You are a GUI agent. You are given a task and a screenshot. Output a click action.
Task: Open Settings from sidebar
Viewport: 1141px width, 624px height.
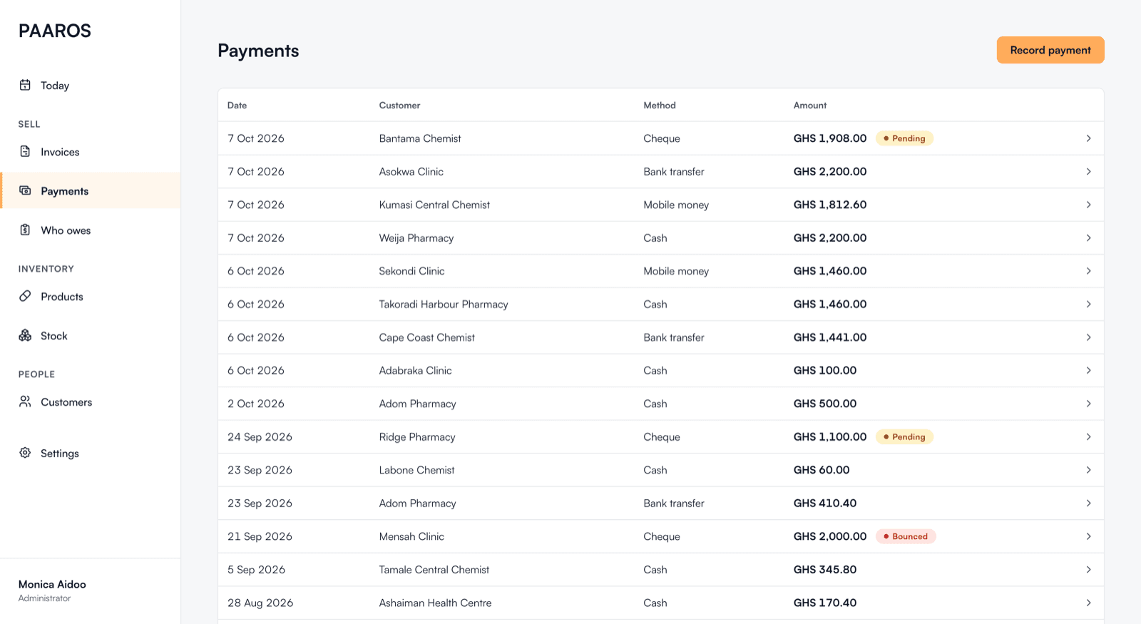[x=91, y=454]
